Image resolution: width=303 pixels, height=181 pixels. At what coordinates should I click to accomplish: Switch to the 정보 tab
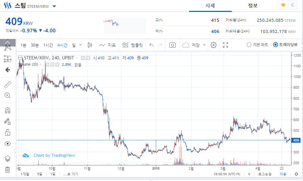[x=253, y=5]
